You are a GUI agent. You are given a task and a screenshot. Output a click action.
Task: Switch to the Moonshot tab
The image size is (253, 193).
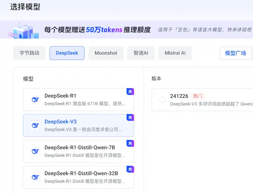pyautogui.click(x=106, y=53)
